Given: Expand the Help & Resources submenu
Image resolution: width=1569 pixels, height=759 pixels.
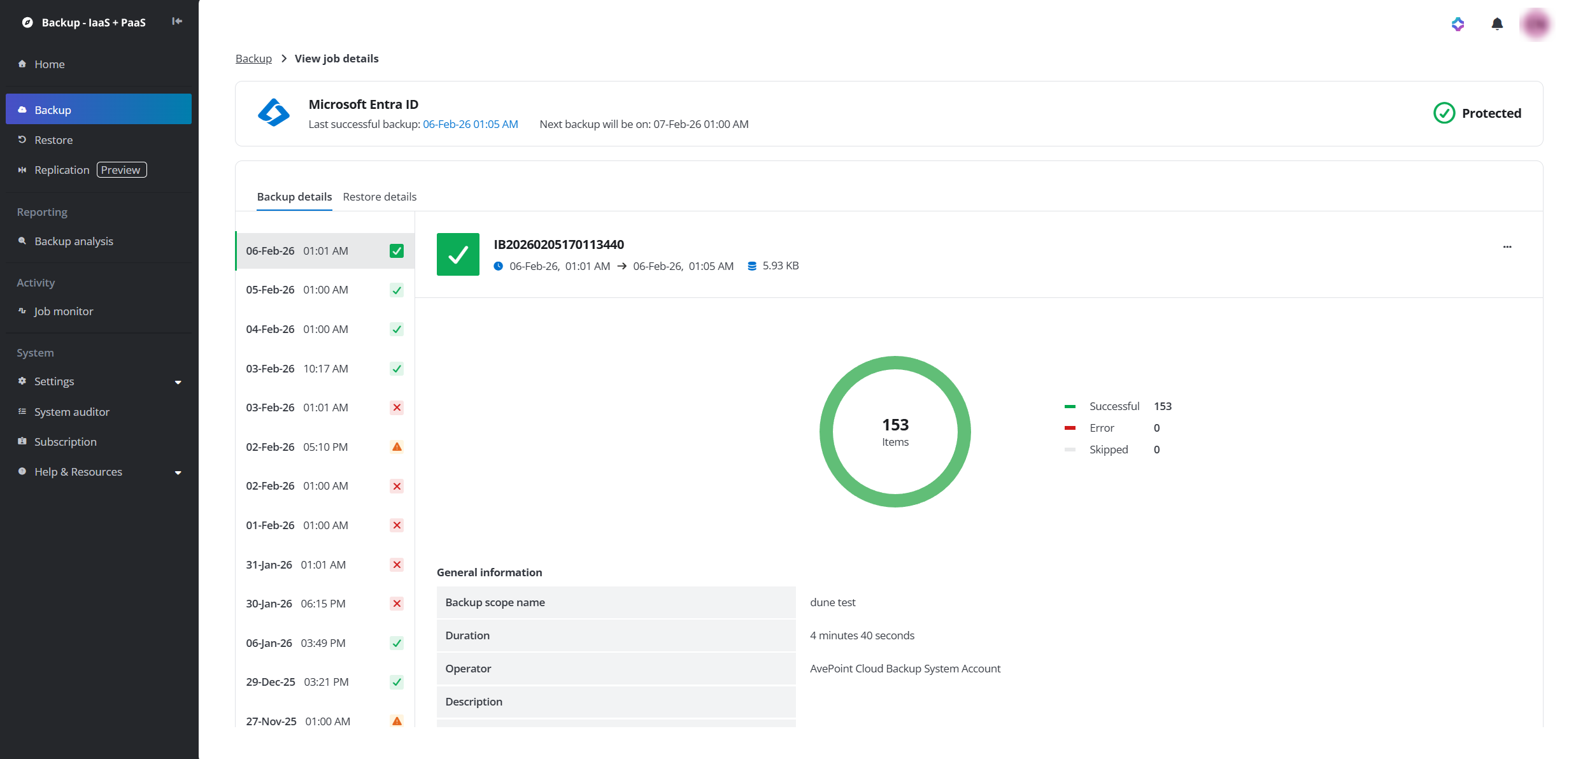Looking at the screenshot, I should pos(178,472).
